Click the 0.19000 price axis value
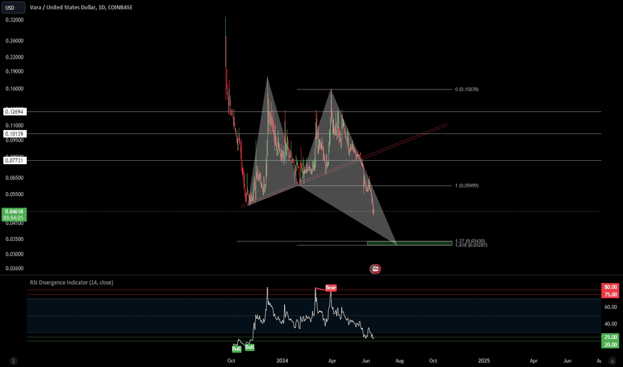 [14, 72]
